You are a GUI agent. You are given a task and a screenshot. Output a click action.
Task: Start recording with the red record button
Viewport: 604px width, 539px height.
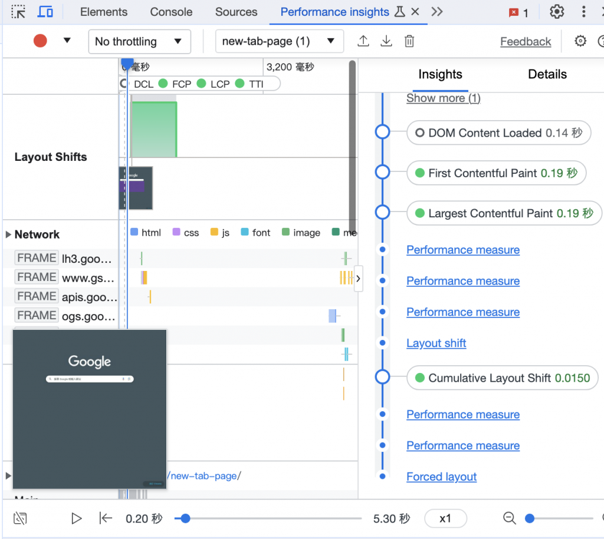40,41
